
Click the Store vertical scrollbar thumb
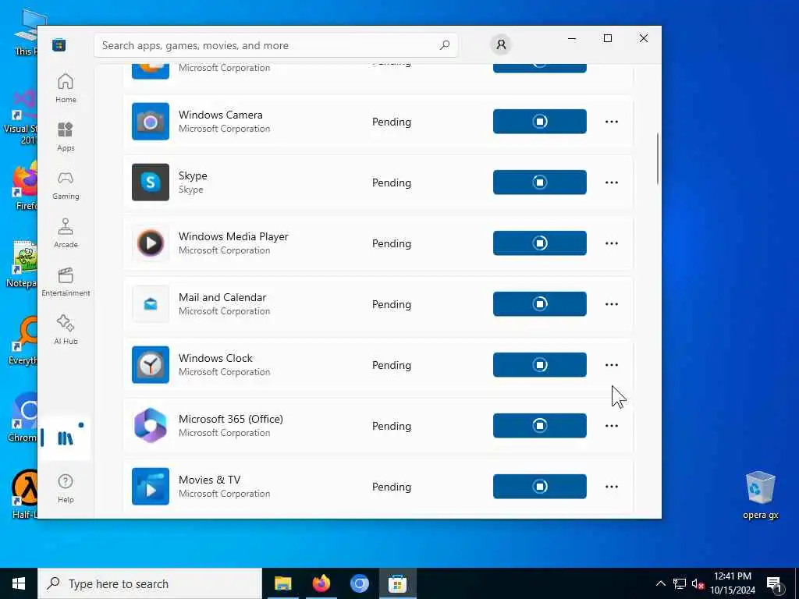(657, 158)
